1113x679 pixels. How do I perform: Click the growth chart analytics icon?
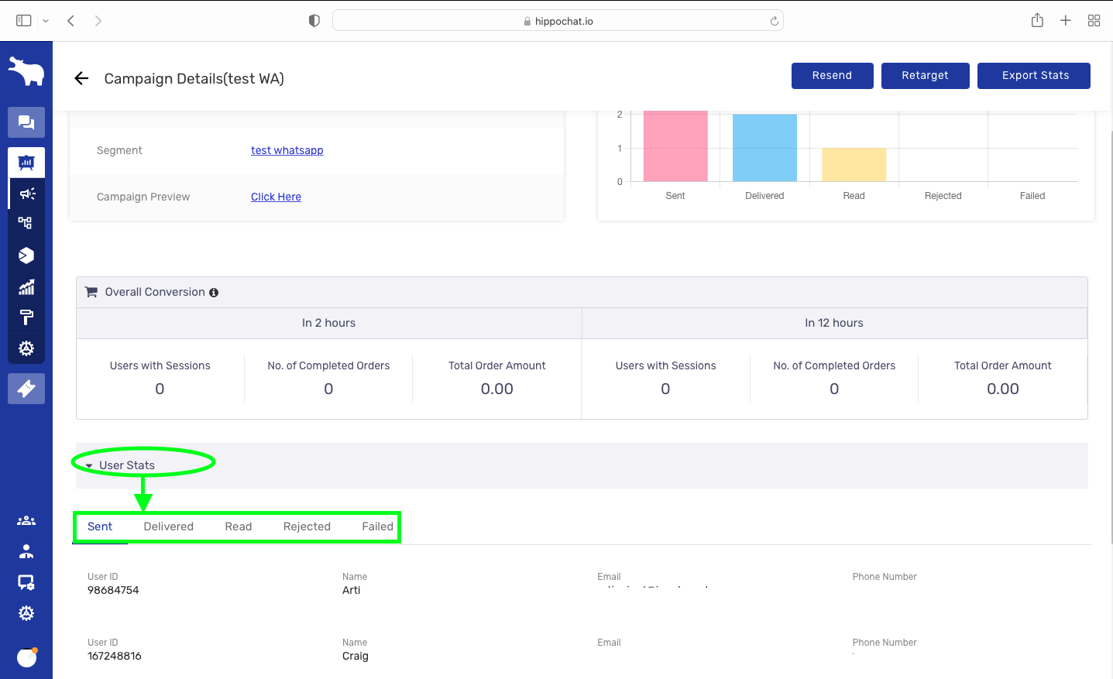[x=26, y=287]
